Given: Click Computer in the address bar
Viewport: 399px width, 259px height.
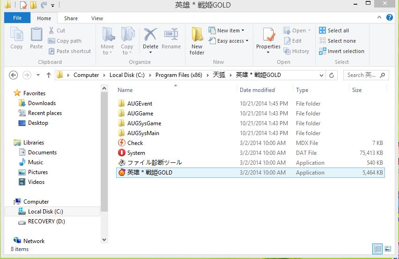Looking at the screenshot, I should click(86, 75).
